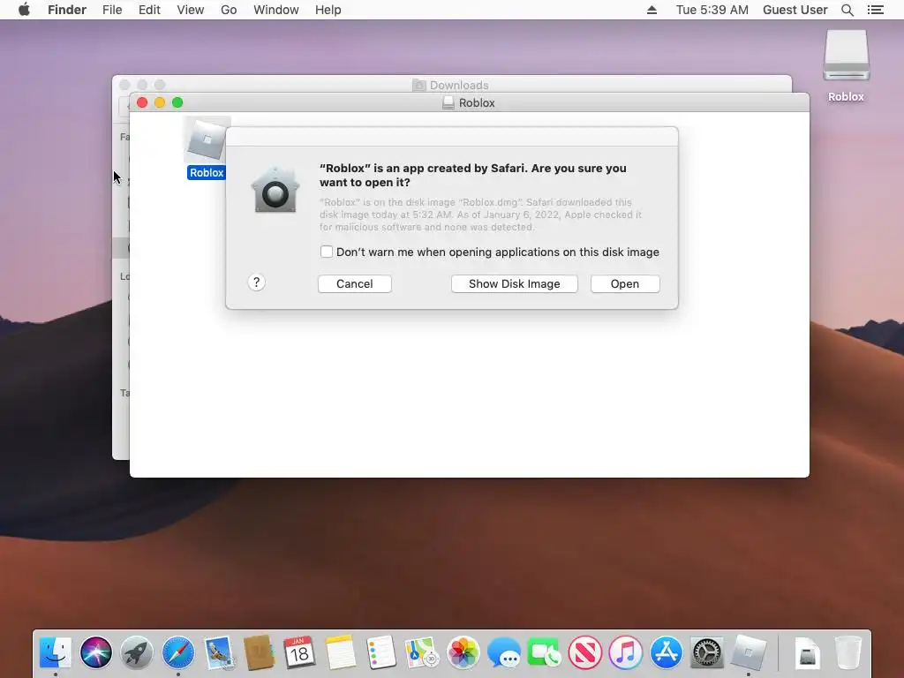Open the View menu
The height and width of the screenshot is (678, 904).
[191, 10]
